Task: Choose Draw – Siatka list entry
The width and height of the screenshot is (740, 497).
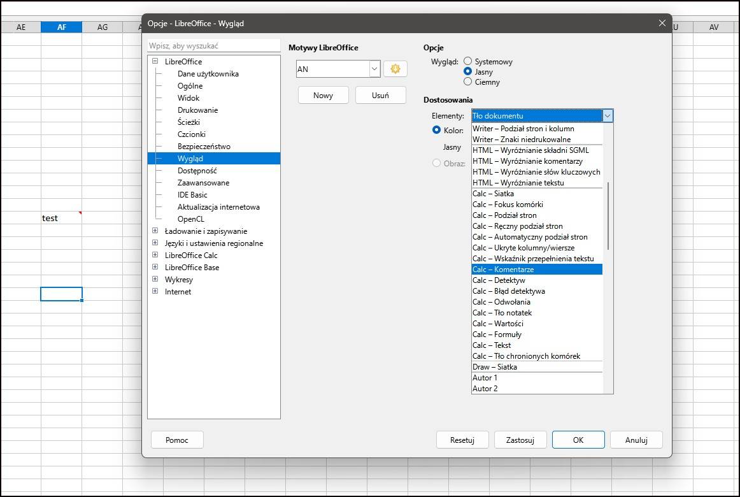Action: pyautogui.click(x=537, y=367)
